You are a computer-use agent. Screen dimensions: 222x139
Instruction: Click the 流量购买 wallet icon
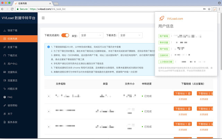point(5,72)
